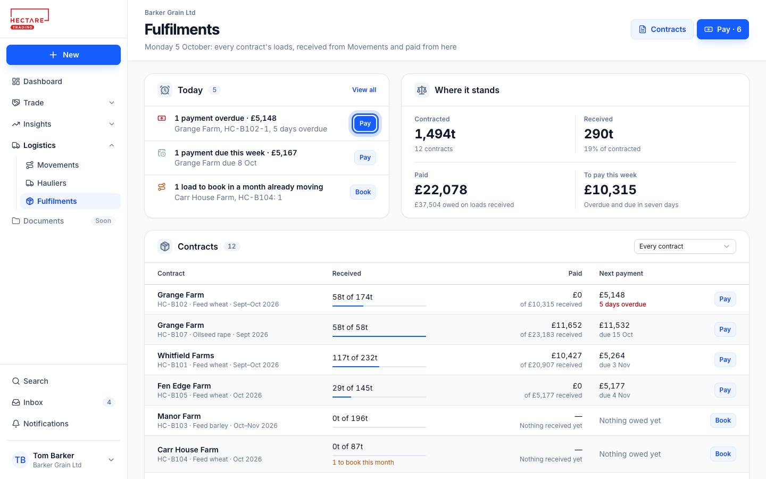The image size is (766, 479).
Task: Open the View all link in Today
Action: tap(364, 90)
